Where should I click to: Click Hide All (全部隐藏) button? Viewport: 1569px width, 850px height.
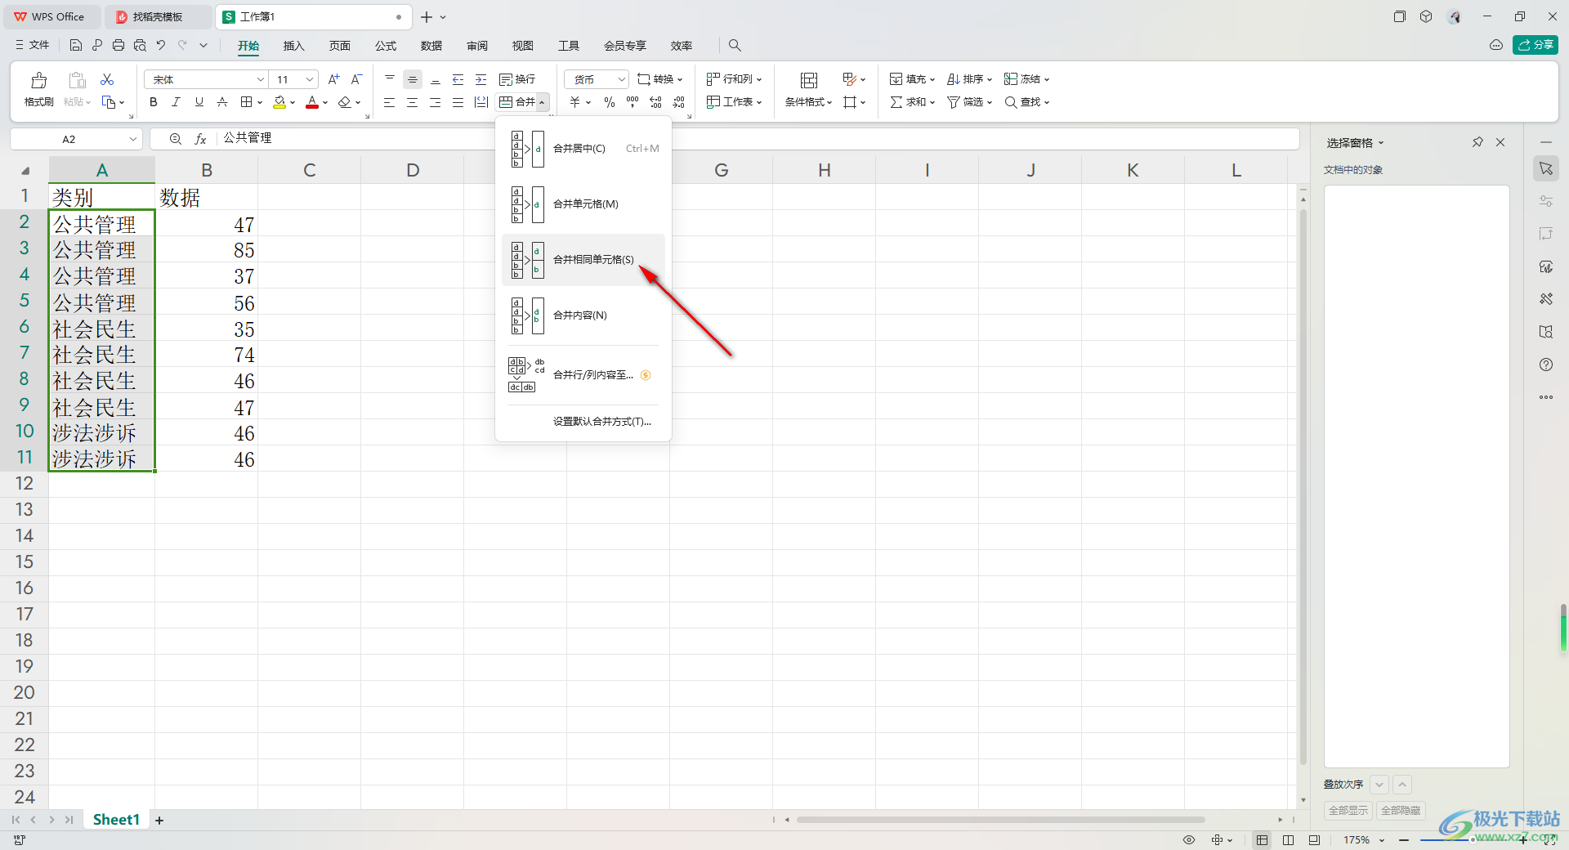(1401, 811)
